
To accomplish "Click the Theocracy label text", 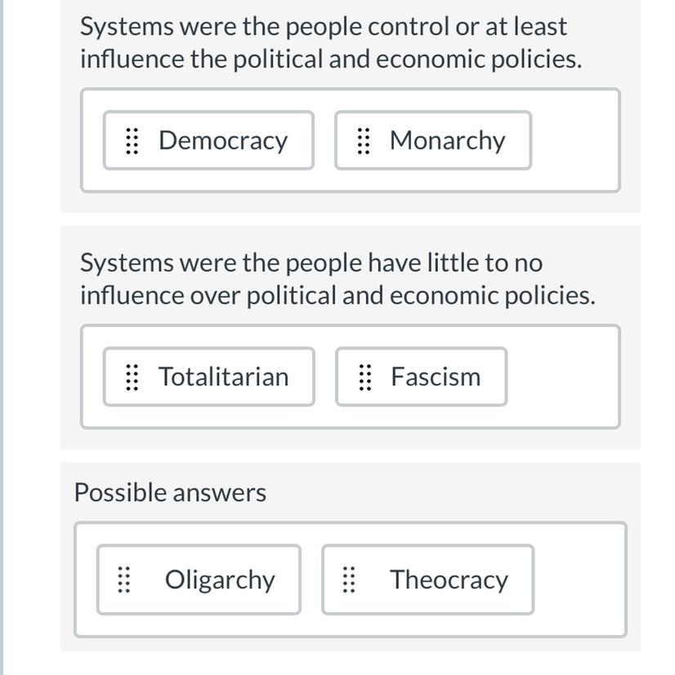I will point(449,580).
